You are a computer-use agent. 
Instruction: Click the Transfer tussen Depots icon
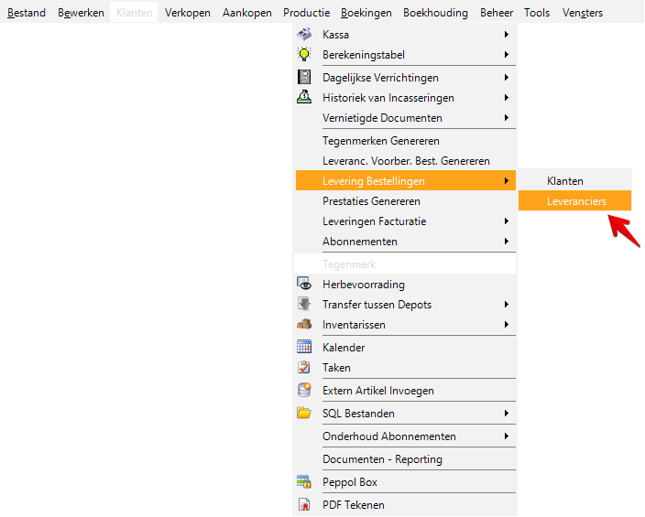tap(304, 305)
